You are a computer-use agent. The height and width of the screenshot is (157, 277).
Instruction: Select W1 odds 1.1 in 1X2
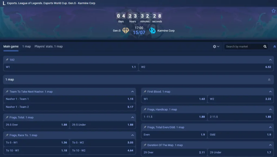[71, 67]
